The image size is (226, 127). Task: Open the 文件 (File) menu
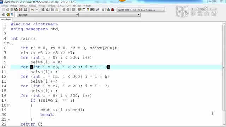click(x=4, y=6)
